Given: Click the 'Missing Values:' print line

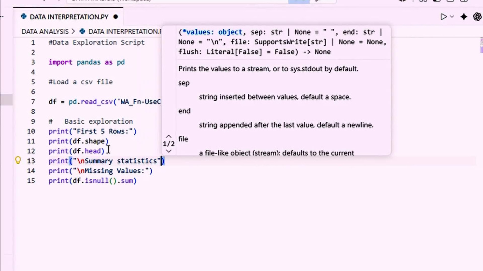Looking at the screenshot, I should (x=100, y=171).
